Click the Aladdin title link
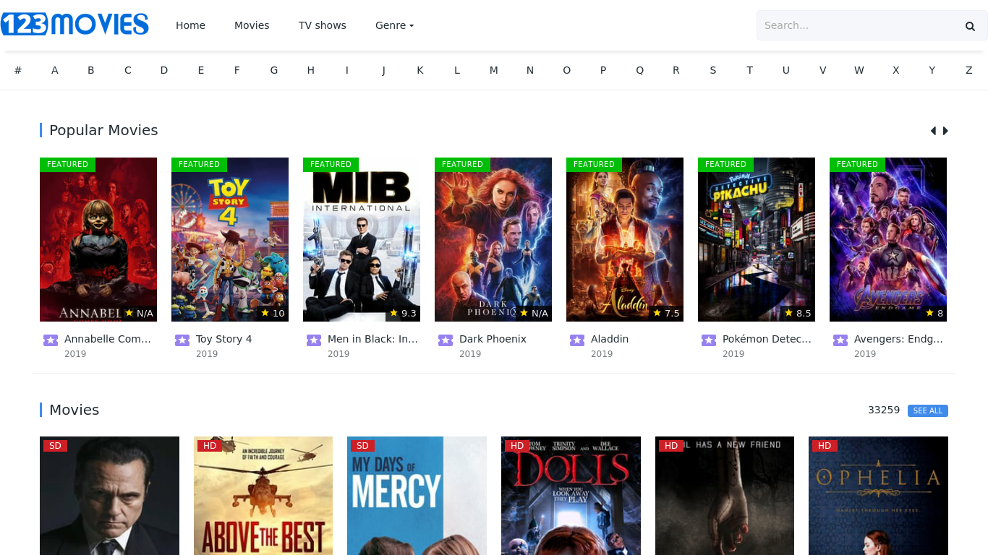This screenshot has width=988, height=555. click(610, 339)
